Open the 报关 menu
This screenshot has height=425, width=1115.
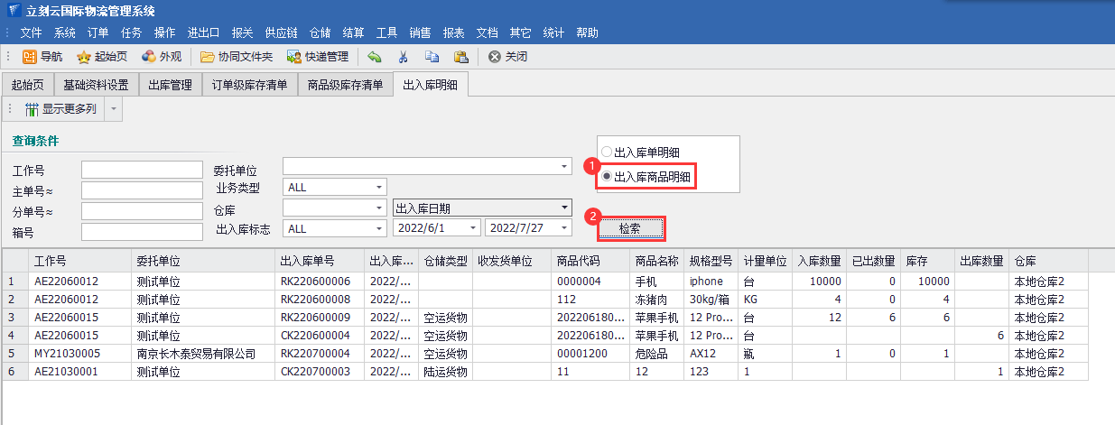pos(242,32)
